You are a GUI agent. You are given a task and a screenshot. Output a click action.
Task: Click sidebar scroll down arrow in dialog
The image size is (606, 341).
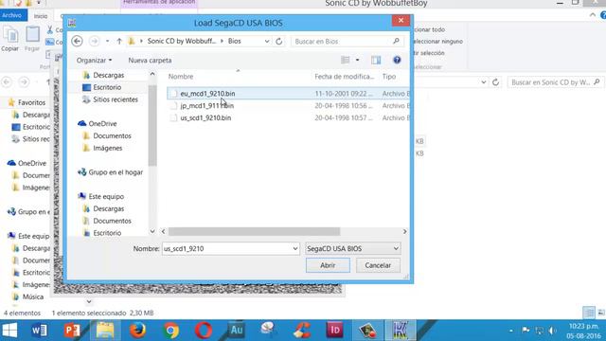[152, 231]
